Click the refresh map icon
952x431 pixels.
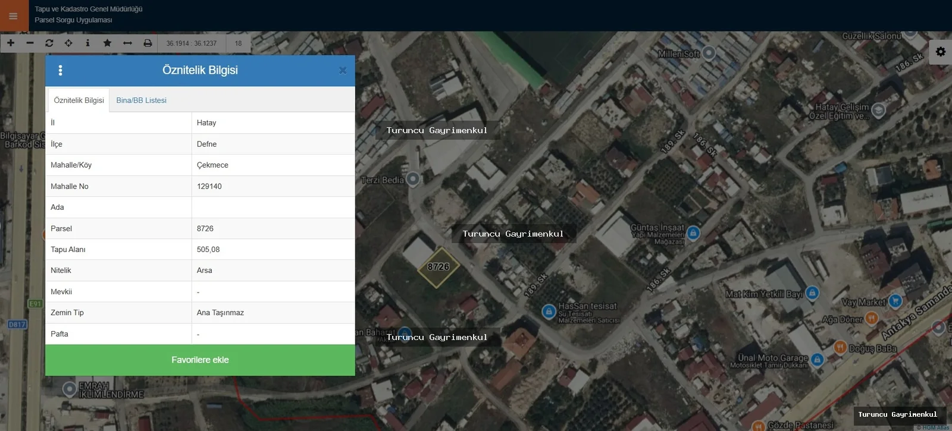(x=49, y=43)
